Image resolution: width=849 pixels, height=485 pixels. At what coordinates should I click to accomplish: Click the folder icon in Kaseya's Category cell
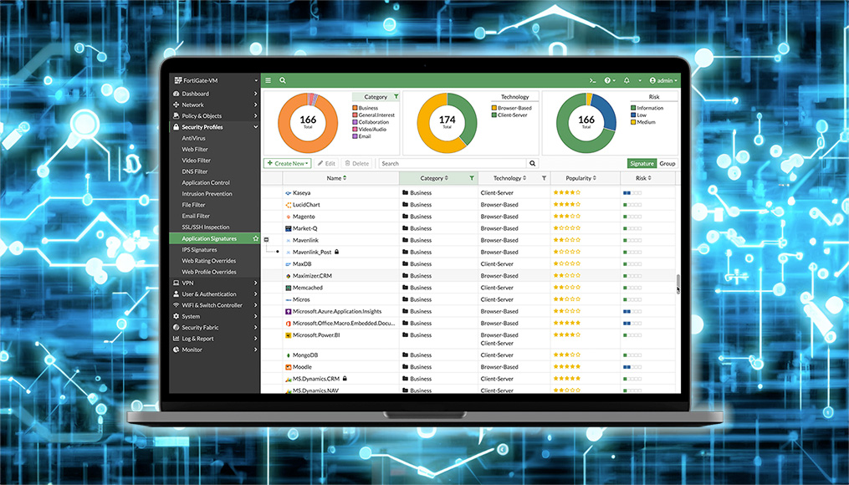click(x=405, y=192)
